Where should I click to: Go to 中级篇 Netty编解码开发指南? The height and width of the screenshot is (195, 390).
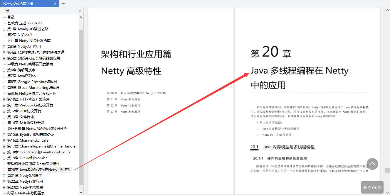(30, 64)
